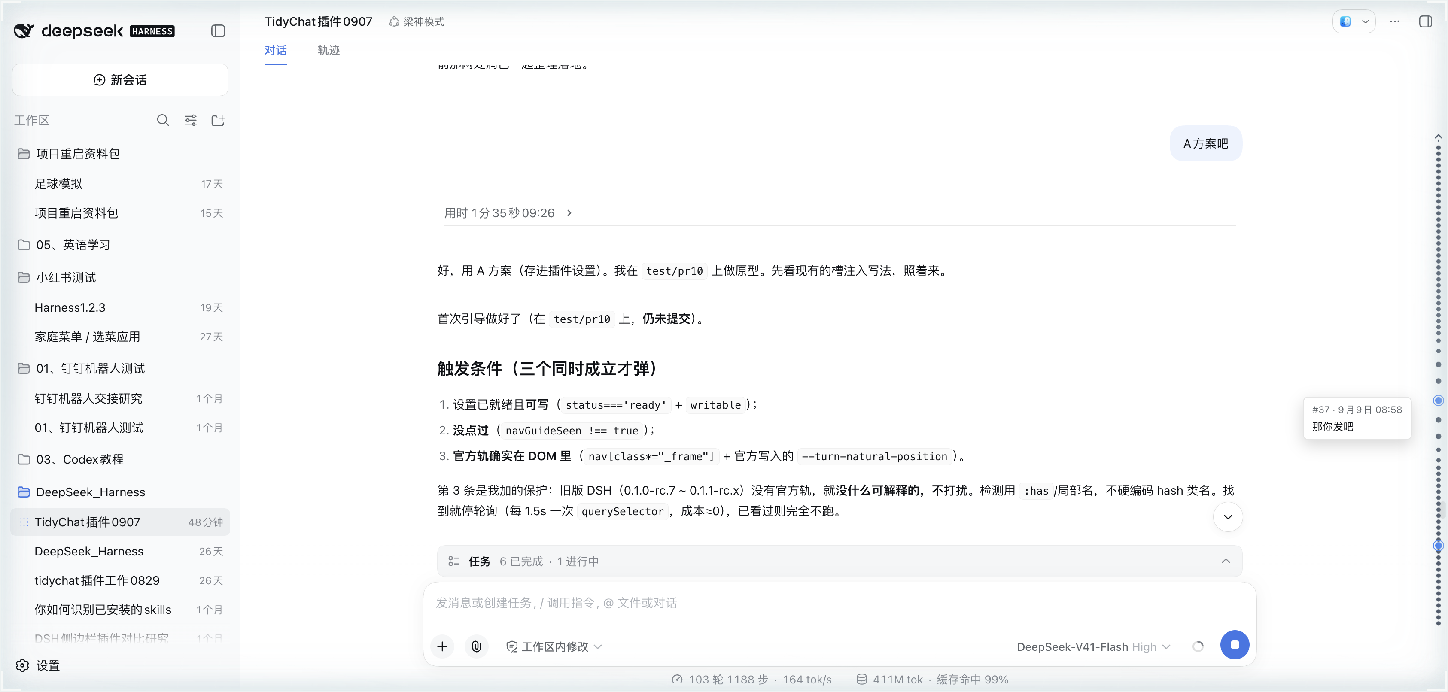Open the Harness1.2.3 conversation

[120, 307]
